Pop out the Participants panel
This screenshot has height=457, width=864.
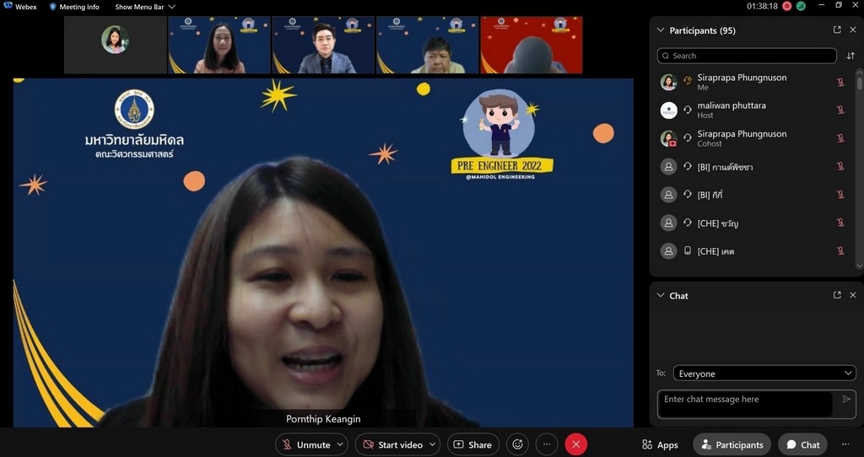point(837,30)
